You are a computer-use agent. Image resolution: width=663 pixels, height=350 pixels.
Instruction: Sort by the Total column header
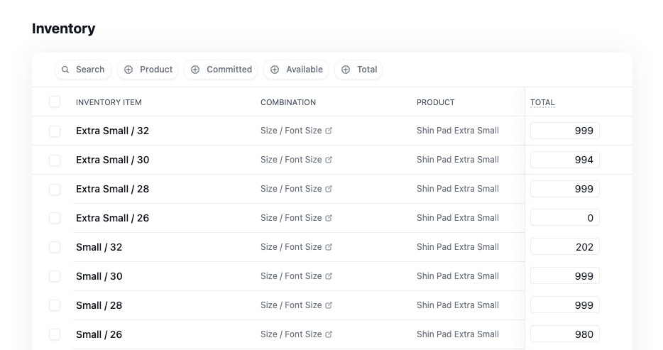542,102
